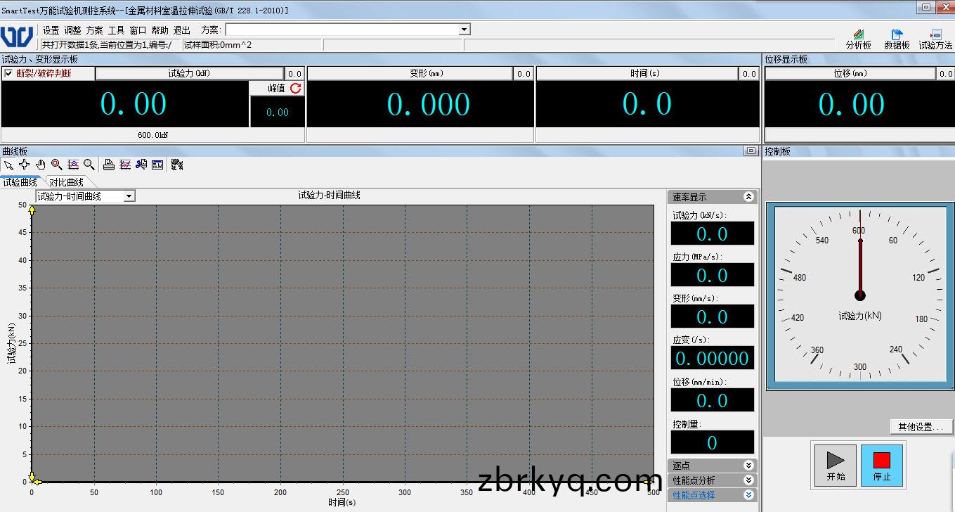Viewport: 955px width, 512px height.
Task: Open 其他设置... button
Action: click(x=921, y=427)
